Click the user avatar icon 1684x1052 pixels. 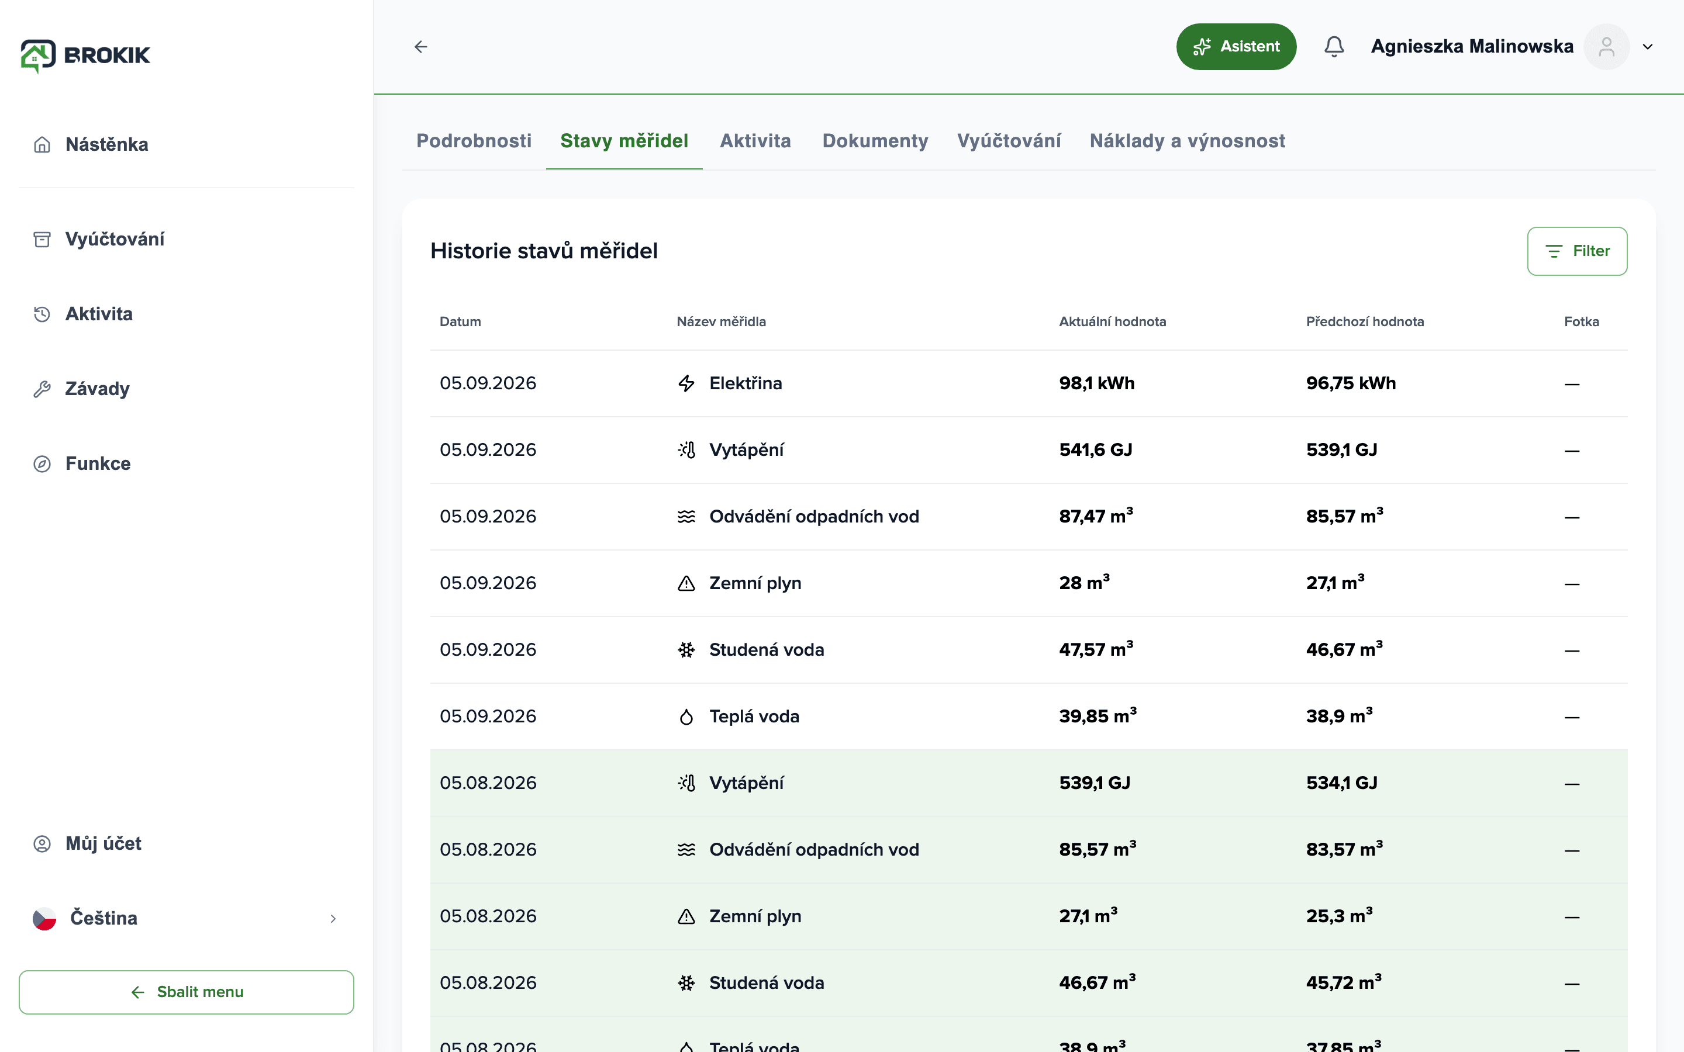(1606, 47)
